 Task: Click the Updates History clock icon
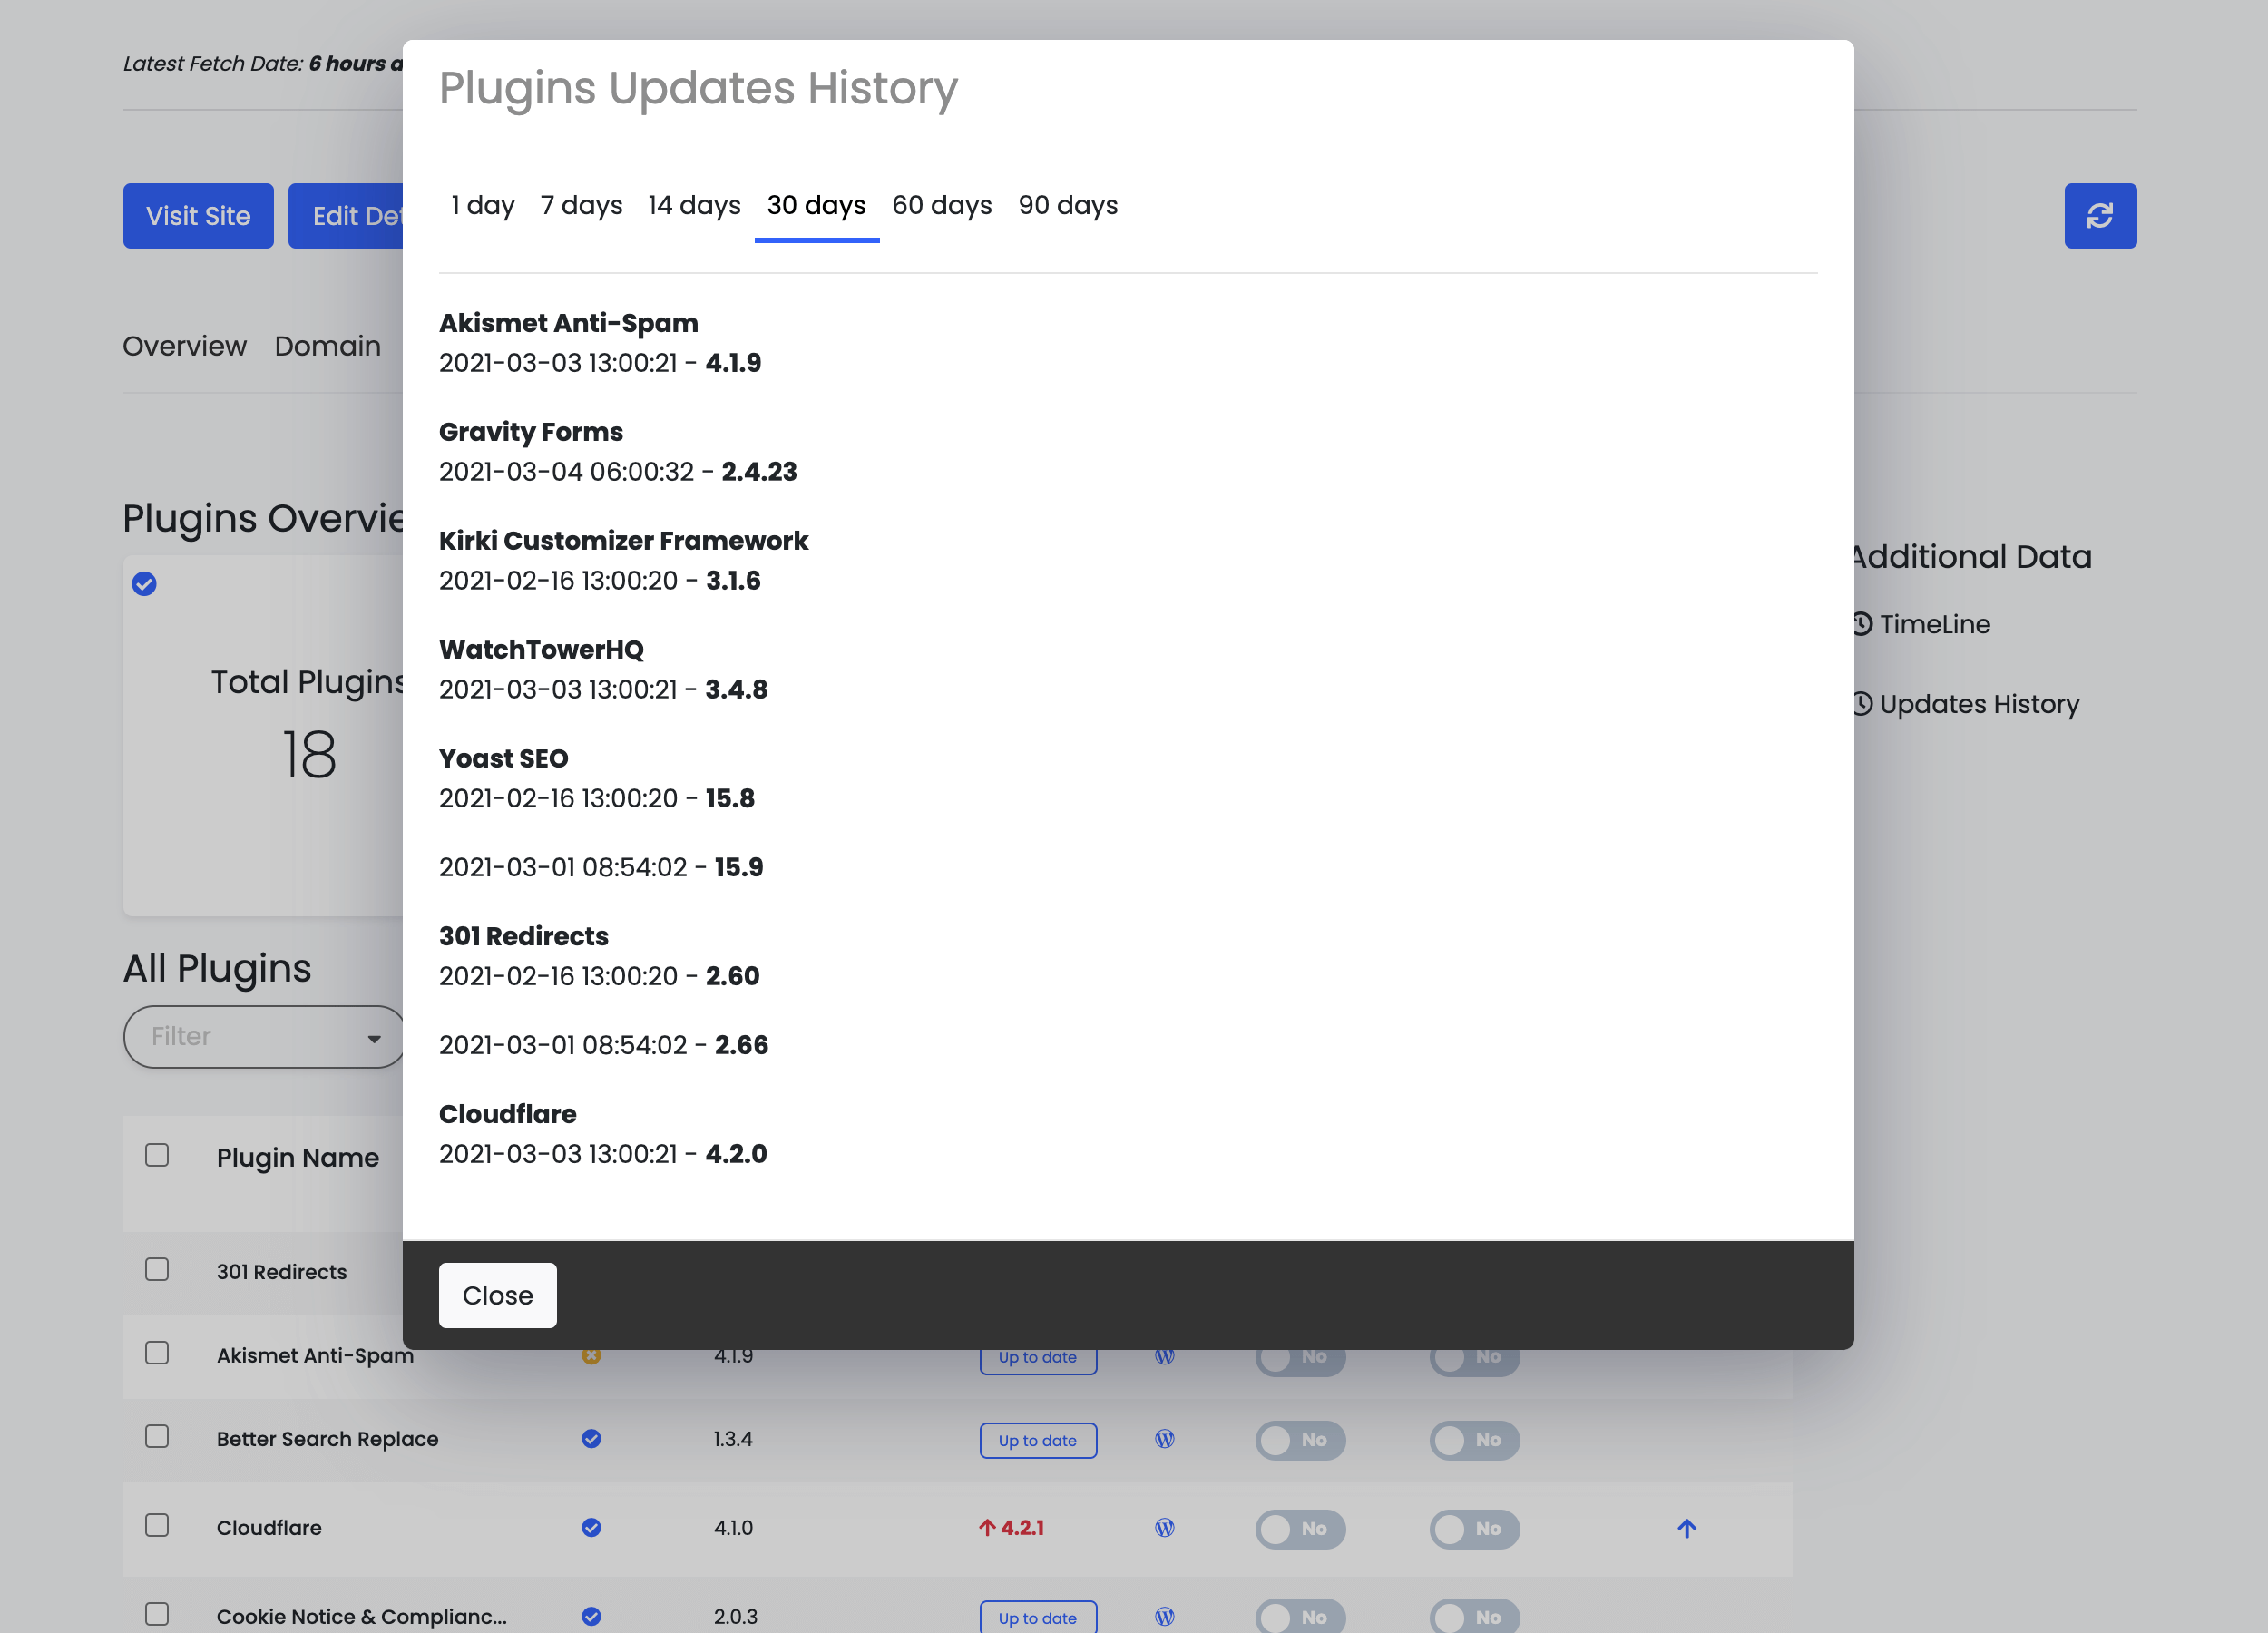(x=1862, y=704)
